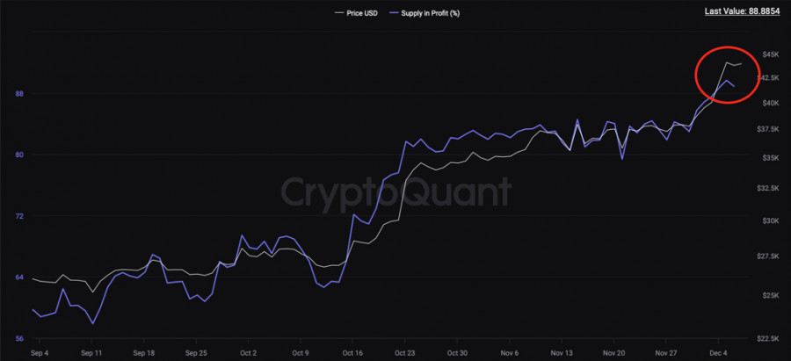Toggle the Price USD legend entry
791x361 pixels.
(x=364, y=14)
